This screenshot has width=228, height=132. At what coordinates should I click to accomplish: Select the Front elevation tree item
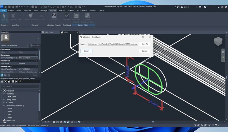(10, 112)
